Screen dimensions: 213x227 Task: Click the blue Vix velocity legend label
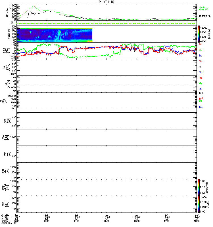[201, 89]
